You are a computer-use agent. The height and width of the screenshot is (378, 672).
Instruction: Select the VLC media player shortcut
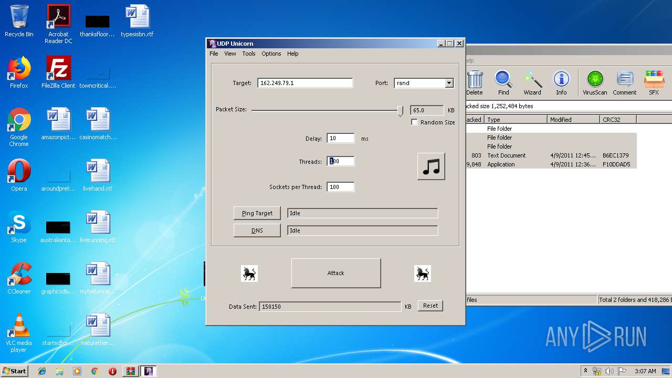pos(19,333)
